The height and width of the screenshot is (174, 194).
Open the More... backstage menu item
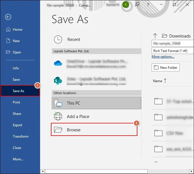[x=18, y=159]
